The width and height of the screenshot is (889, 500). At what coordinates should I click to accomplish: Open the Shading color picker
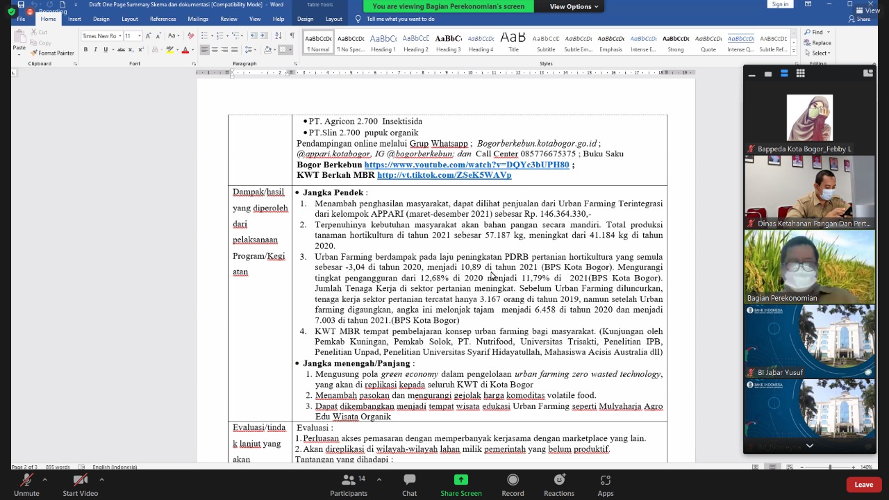(269, 50)
